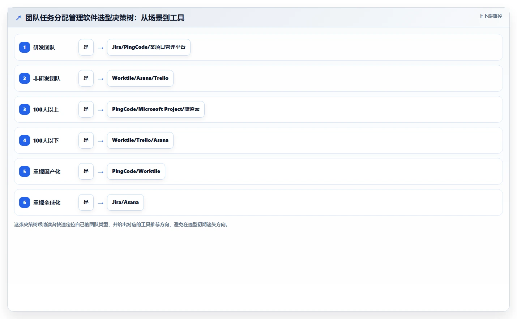Click the 研发团队 condition label
This screenshot has height=319, width=517.
[x=44, y=47]
